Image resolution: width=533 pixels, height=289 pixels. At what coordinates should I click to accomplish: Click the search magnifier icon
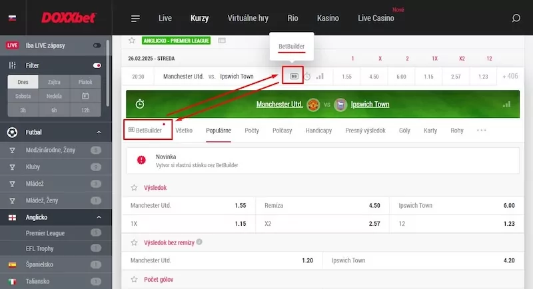(516, 18)
